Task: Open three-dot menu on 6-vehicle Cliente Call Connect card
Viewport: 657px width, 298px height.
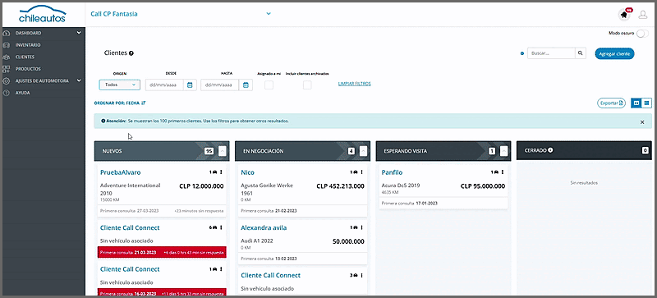Action: (x=221, y=227)
